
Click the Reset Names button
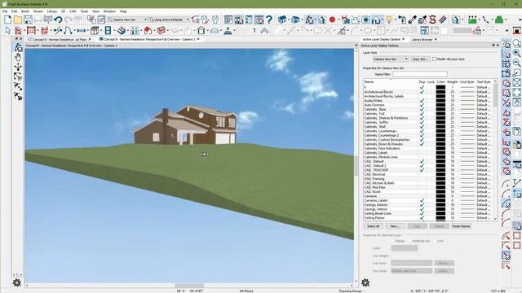point(461,226)
